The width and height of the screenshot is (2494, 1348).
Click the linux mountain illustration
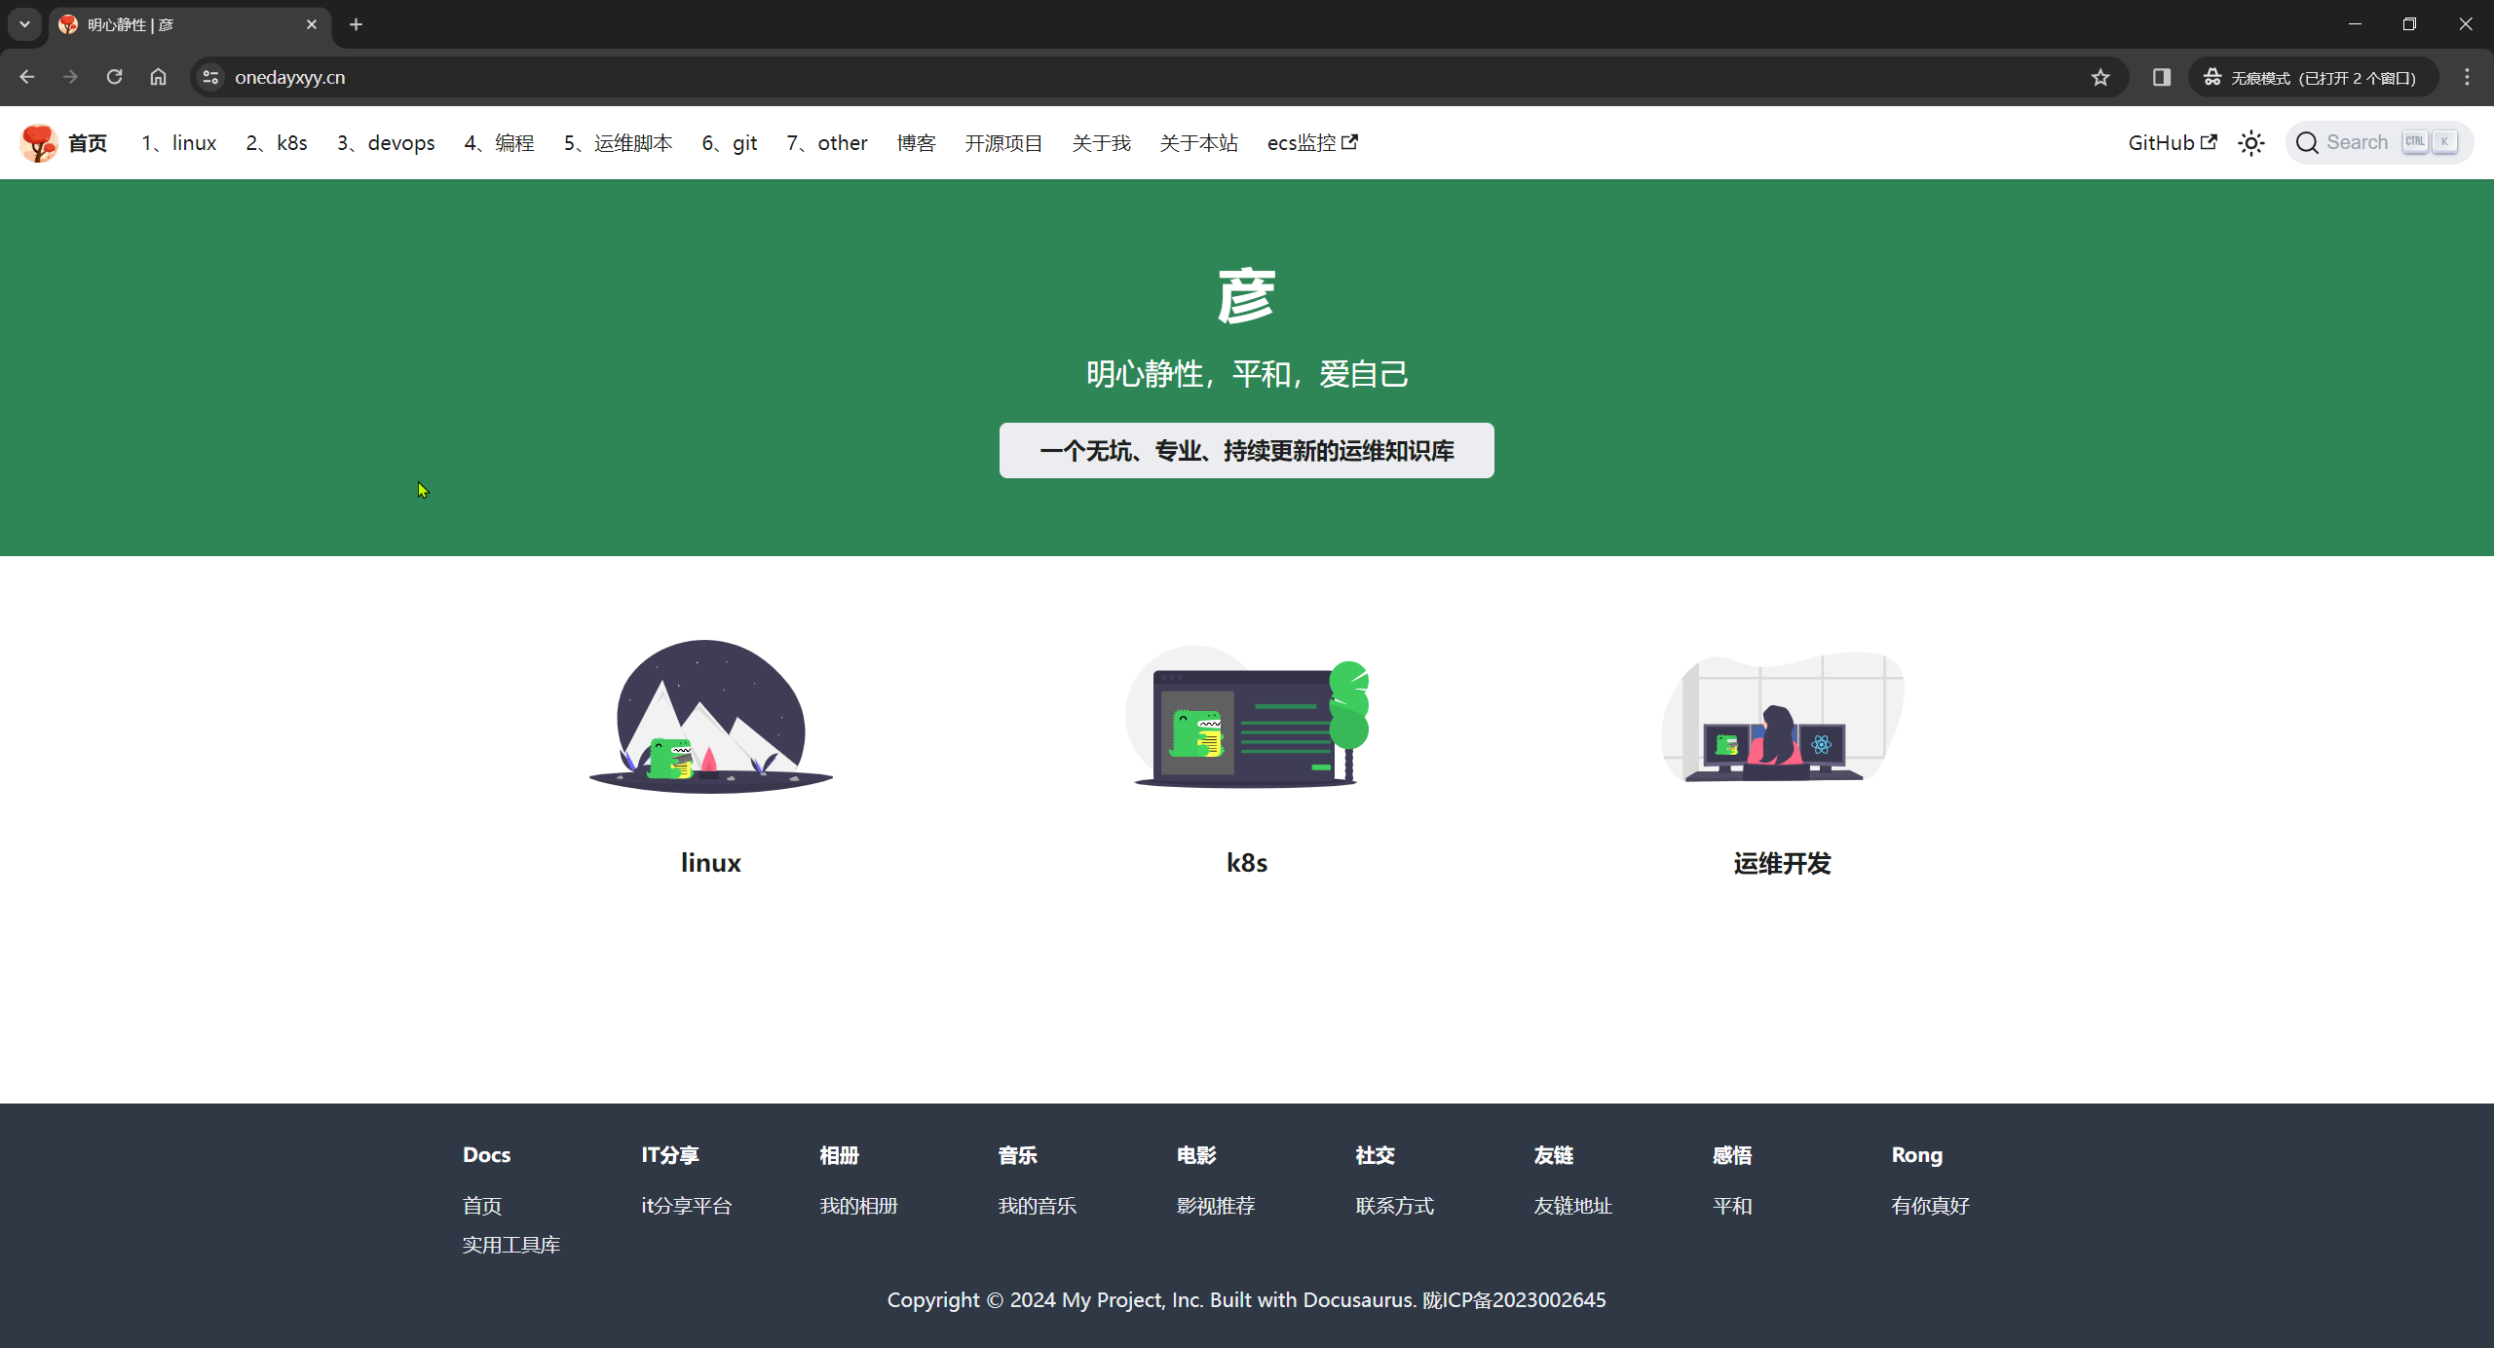(x=711, y=717)
